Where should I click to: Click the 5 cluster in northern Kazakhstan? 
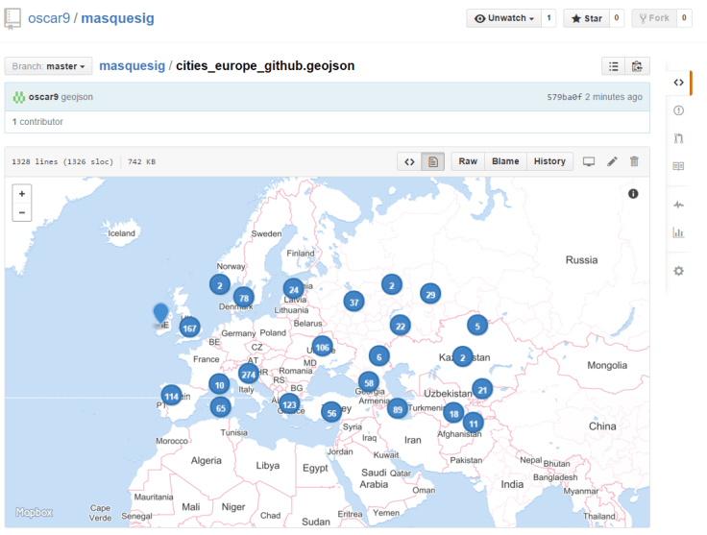477,326
